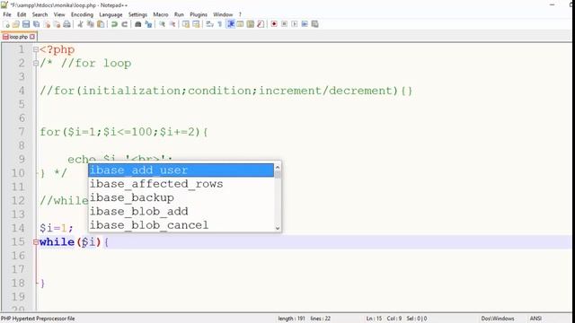Select ibase_add_user in autocomplete list
575x323 pixels.
point(181,170)
